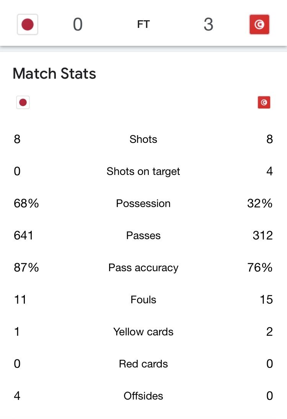Viewport: 287px width, 419px height.
Task: Select the Possession stat row label
Action: coord(143,203)
